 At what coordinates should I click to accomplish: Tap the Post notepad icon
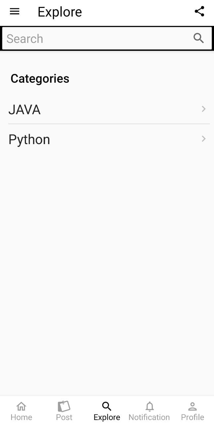click(64, 406)
